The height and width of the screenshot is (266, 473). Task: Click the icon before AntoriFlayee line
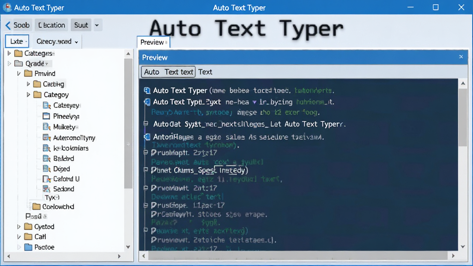tap(147, 137)
